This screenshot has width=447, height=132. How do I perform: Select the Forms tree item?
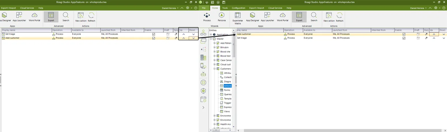[x=227, y=90]
